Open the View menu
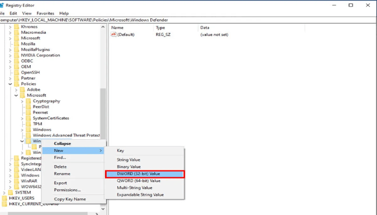 (x=27, y=13)
